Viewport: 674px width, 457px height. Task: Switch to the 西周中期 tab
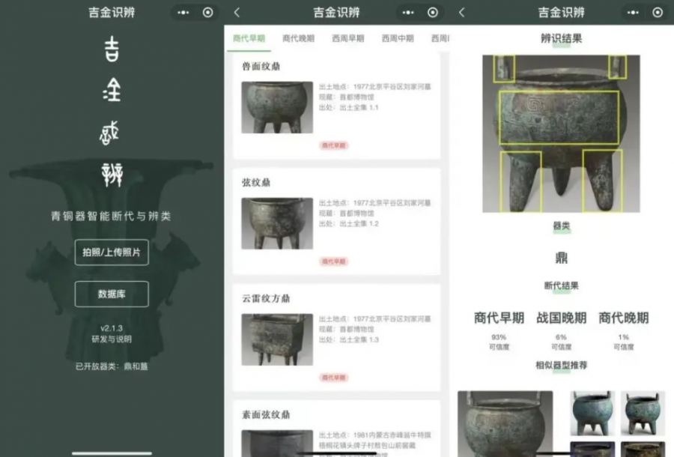pos(398,38)
